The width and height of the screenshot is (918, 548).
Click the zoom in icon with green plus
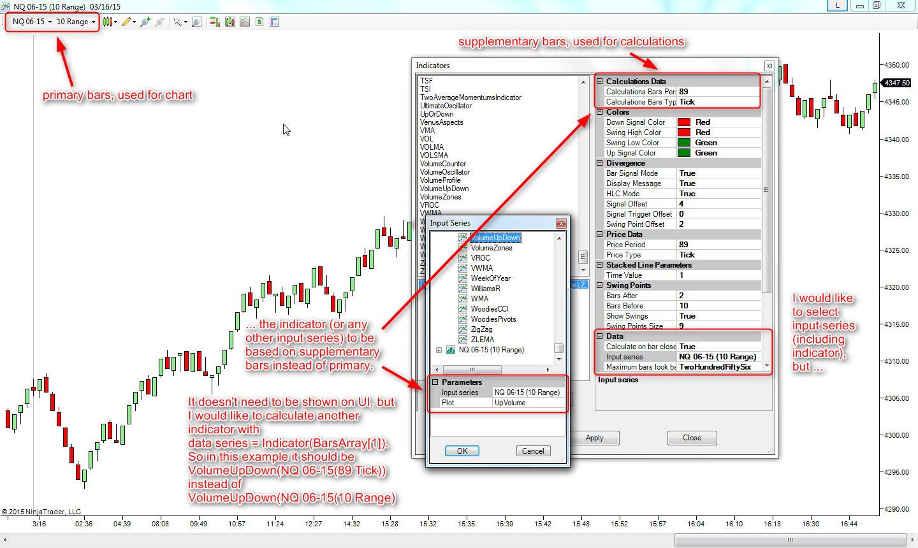[145, 22]
